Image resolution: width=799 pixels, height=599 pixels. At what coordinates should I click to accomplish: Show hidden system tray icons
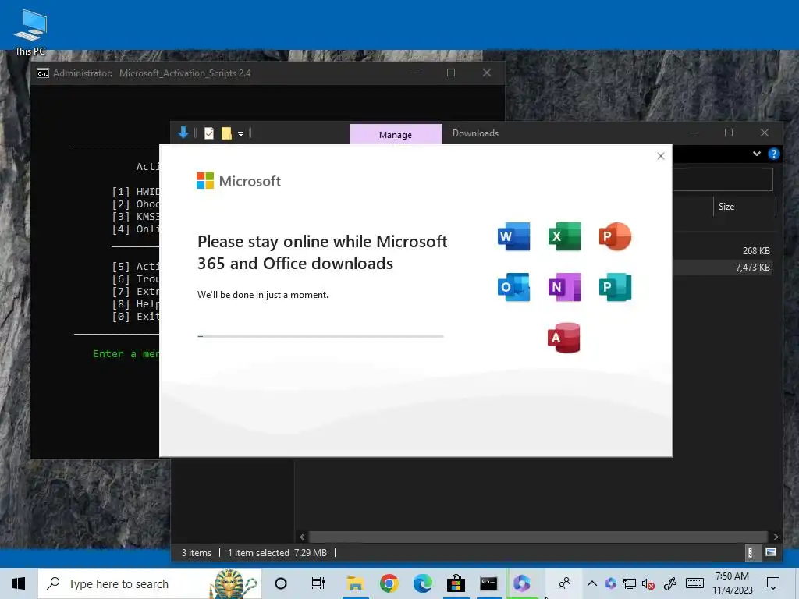click(x=591, y=583)
